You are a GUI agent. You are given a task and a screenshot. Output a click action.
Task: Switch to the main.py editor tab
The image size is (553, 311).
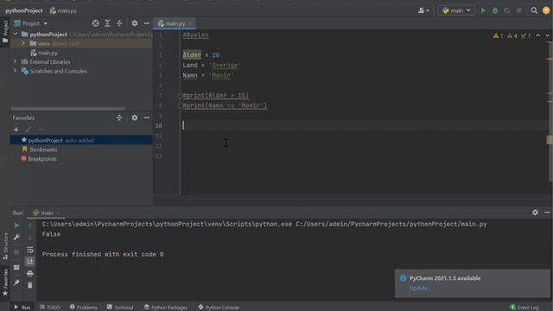coord(175,23)
